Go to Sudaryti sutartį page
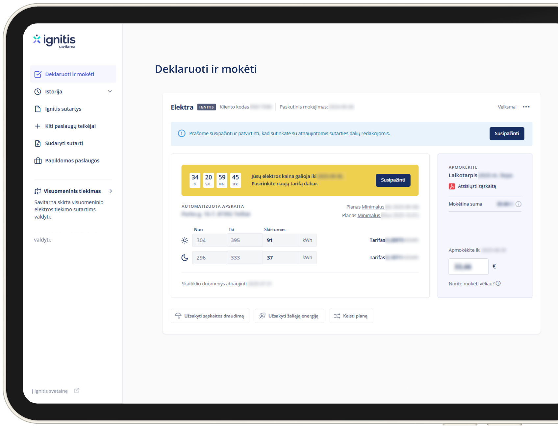The image size is (558, 427). coord(64,143)
